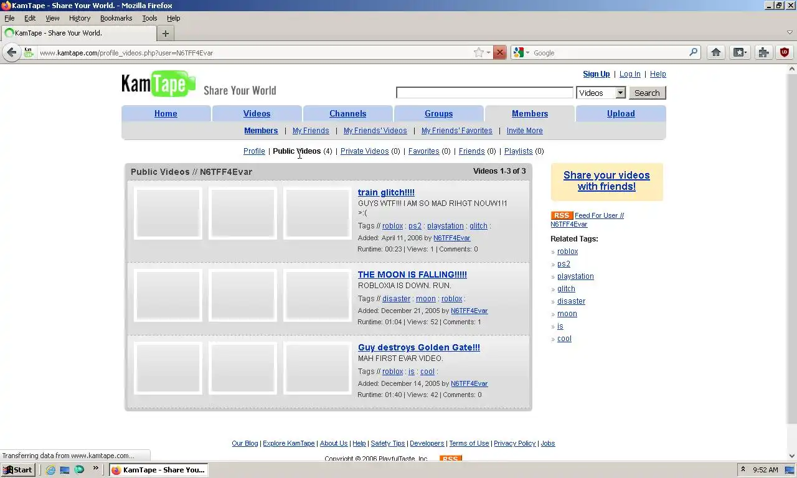
Task: Click the Sign Up link
Action: [596, 74]
